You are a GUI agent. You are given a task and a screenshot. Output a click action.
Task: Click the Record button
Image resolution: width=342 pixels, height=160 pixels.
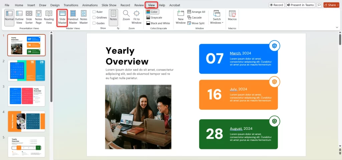[x=276, y=5]
